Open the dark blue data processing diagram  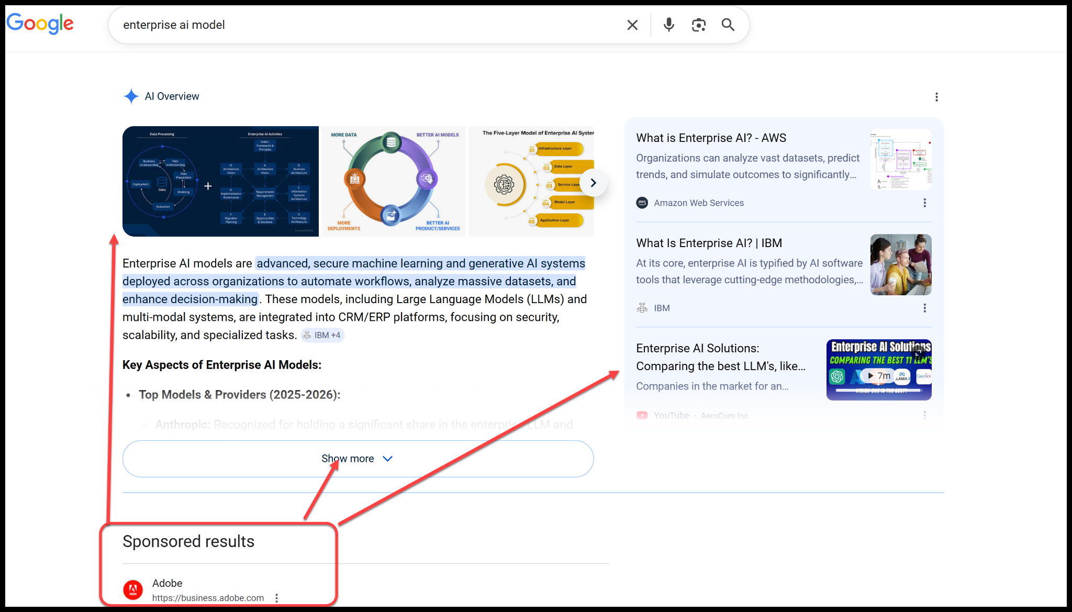[x=220, y=181]
